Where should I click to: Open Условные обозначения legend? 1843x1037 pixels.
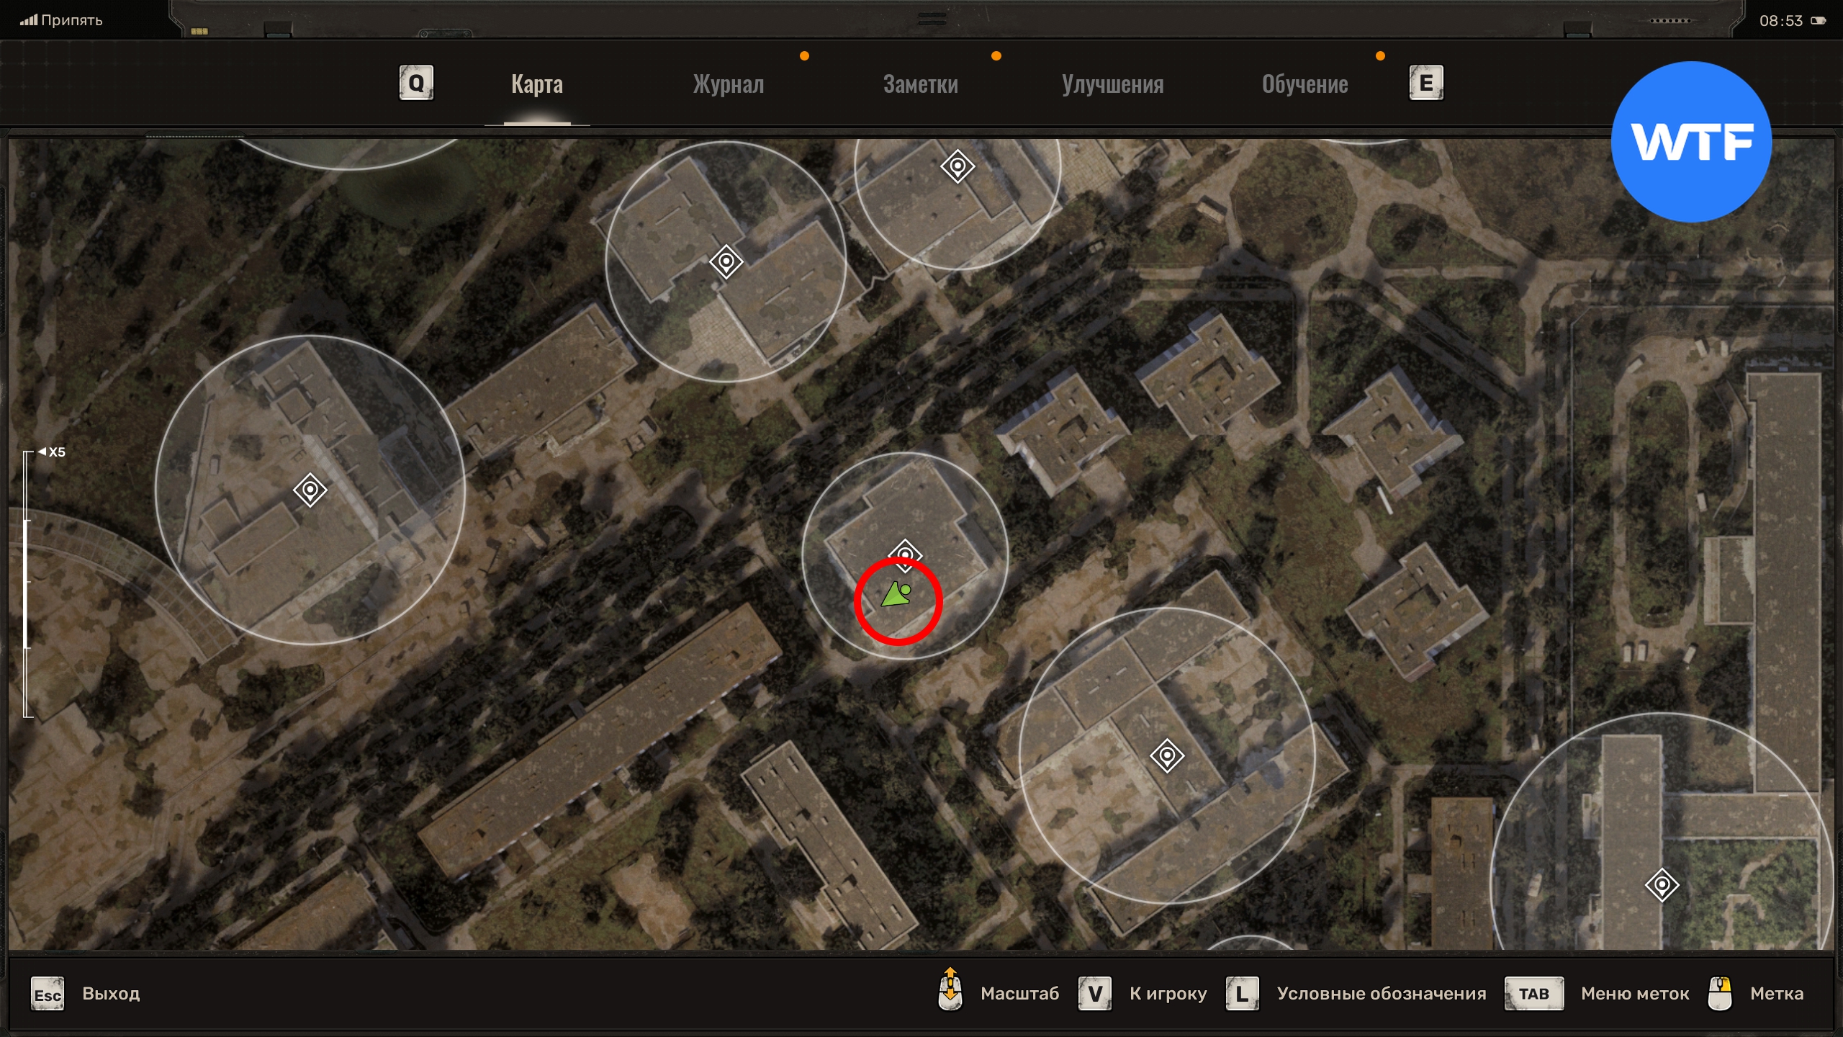[x=1381, y=994]
